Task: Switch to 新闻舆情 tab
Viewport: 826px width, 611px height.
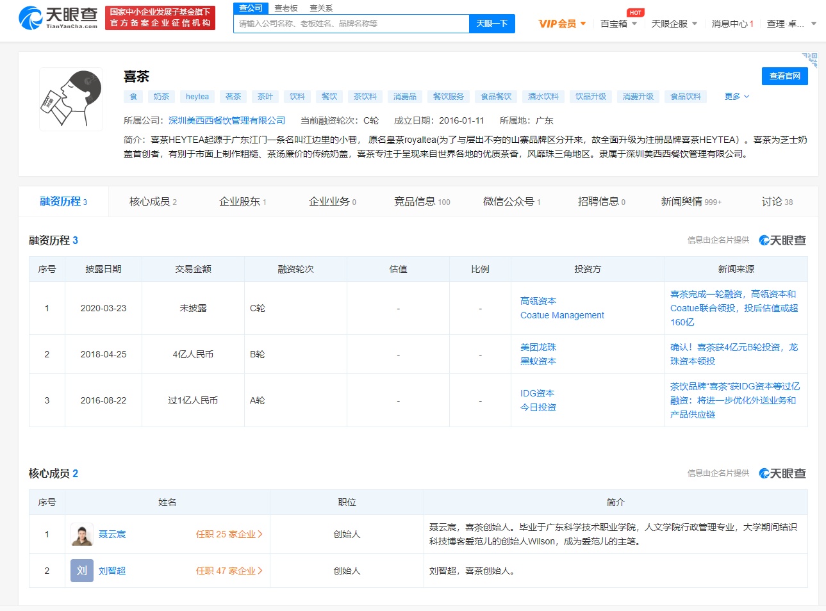Action: [x=691, y=202]
